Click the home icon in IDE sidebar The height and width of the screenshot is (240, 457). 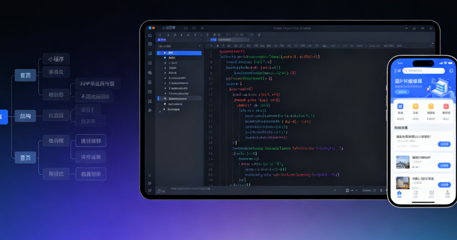point(150,36)
